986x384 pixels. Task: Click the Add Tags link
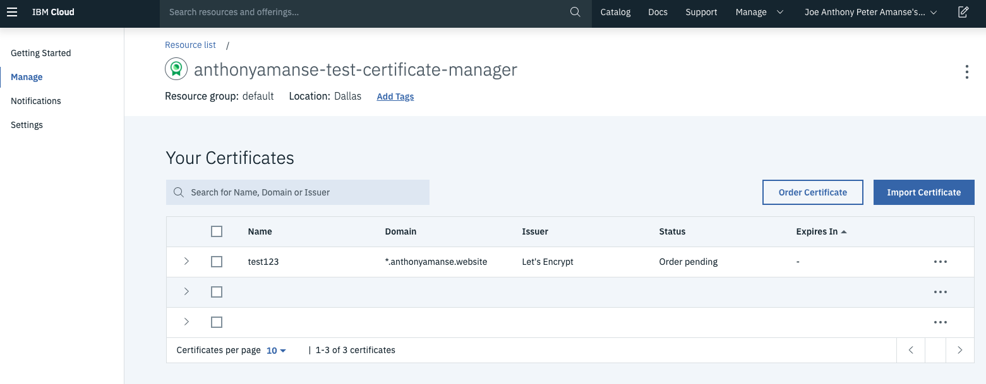click(x=395, y=96)
